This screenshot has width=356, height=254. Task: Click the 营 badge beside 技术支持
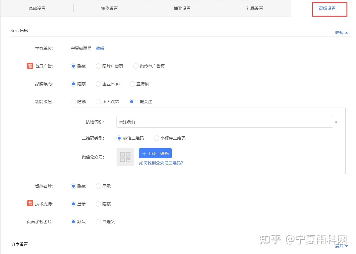[x=30, y=204]
